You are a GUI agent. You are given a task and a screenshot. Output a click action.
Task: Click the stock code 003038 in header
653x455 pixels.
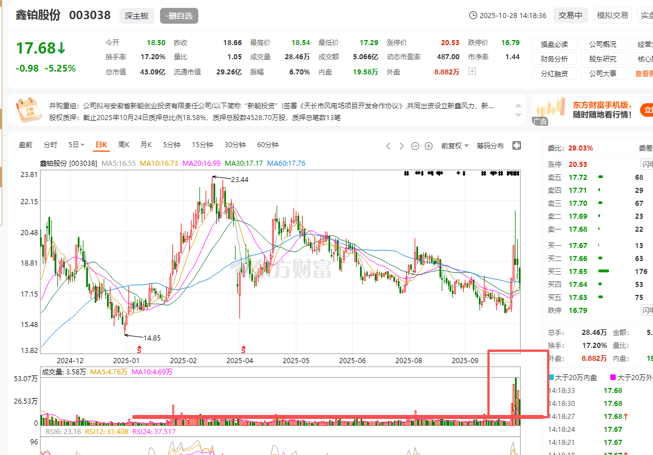(90, 15)
